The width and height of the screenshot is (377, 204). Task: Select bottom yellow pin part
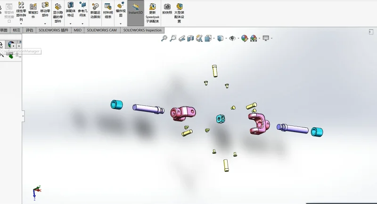coord(226,165)
